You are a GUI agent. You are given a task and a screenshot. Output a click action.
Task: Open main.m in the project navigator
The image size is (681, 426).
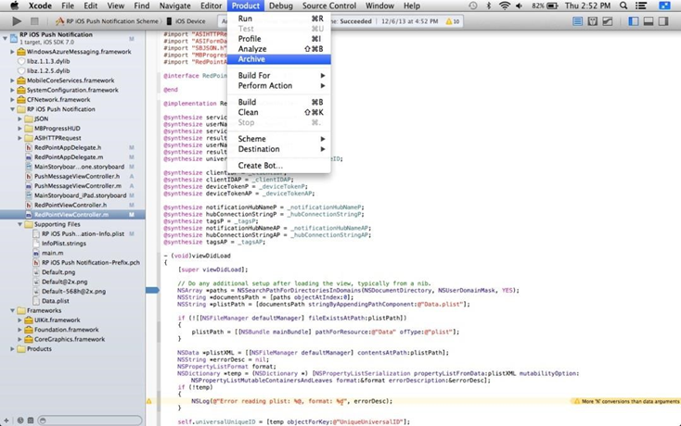53,253
